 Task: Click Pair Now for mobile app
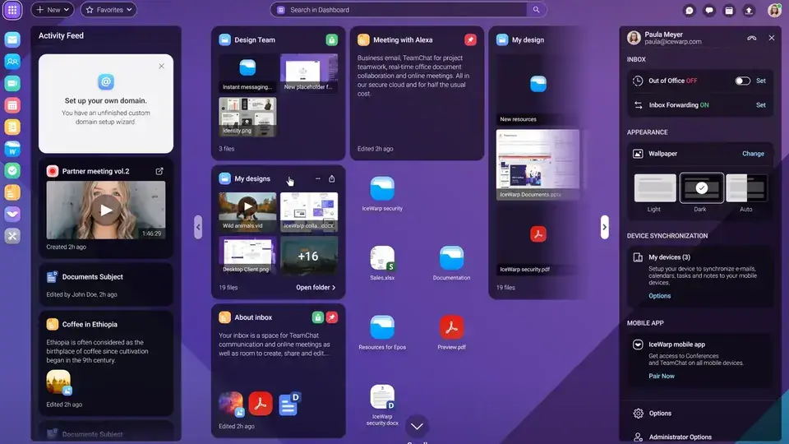point(661,376)
